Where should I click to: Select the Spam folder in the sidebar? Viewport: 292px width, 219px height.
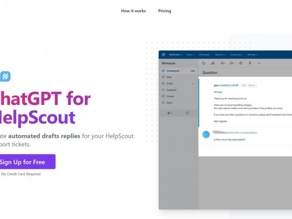[x=178, y=103]
